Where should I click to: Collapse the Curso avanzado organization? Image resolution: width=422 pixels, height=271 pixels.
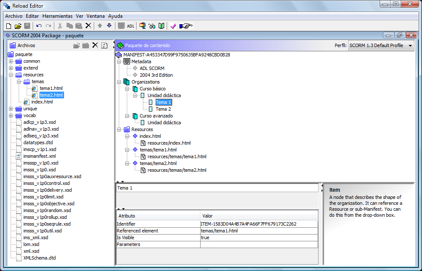coord(127,116)
